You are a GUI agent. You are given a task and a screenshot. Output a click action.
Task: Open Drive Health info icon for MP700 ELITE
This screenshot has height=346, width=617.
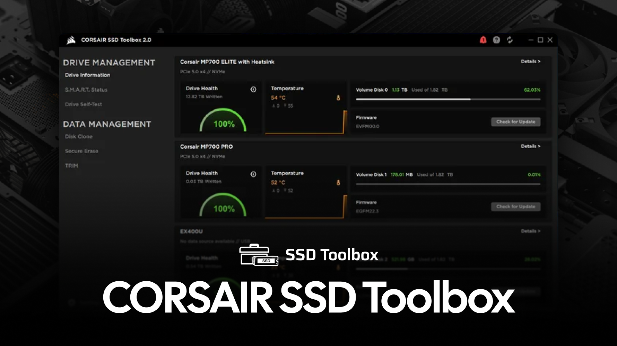tap(253, 89)
